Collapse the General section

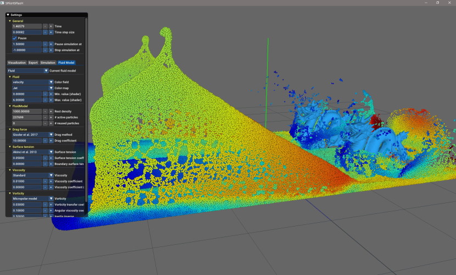click(9, 21)
